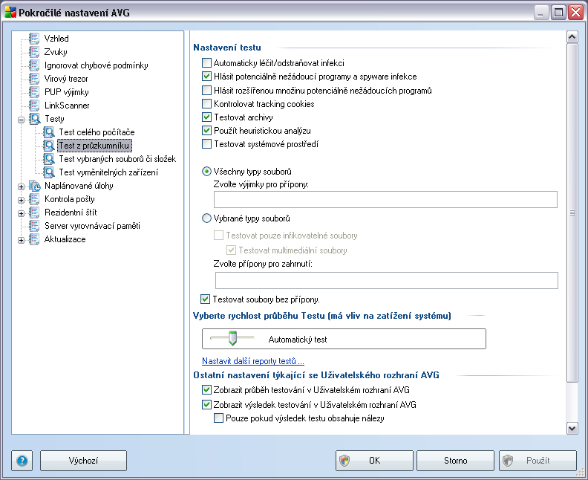
Task: Select Vybrané typy souborů radio button
Action: tap(206, 218)
